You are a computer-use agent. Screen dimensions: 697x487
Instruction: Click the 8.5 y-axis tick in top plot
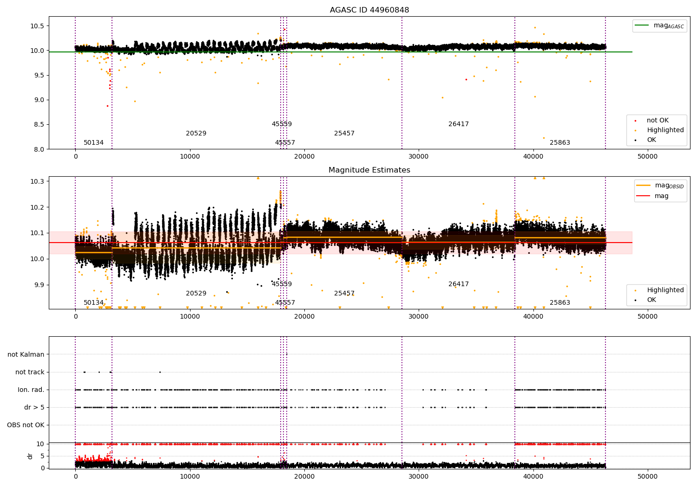(x=39, y=125)
